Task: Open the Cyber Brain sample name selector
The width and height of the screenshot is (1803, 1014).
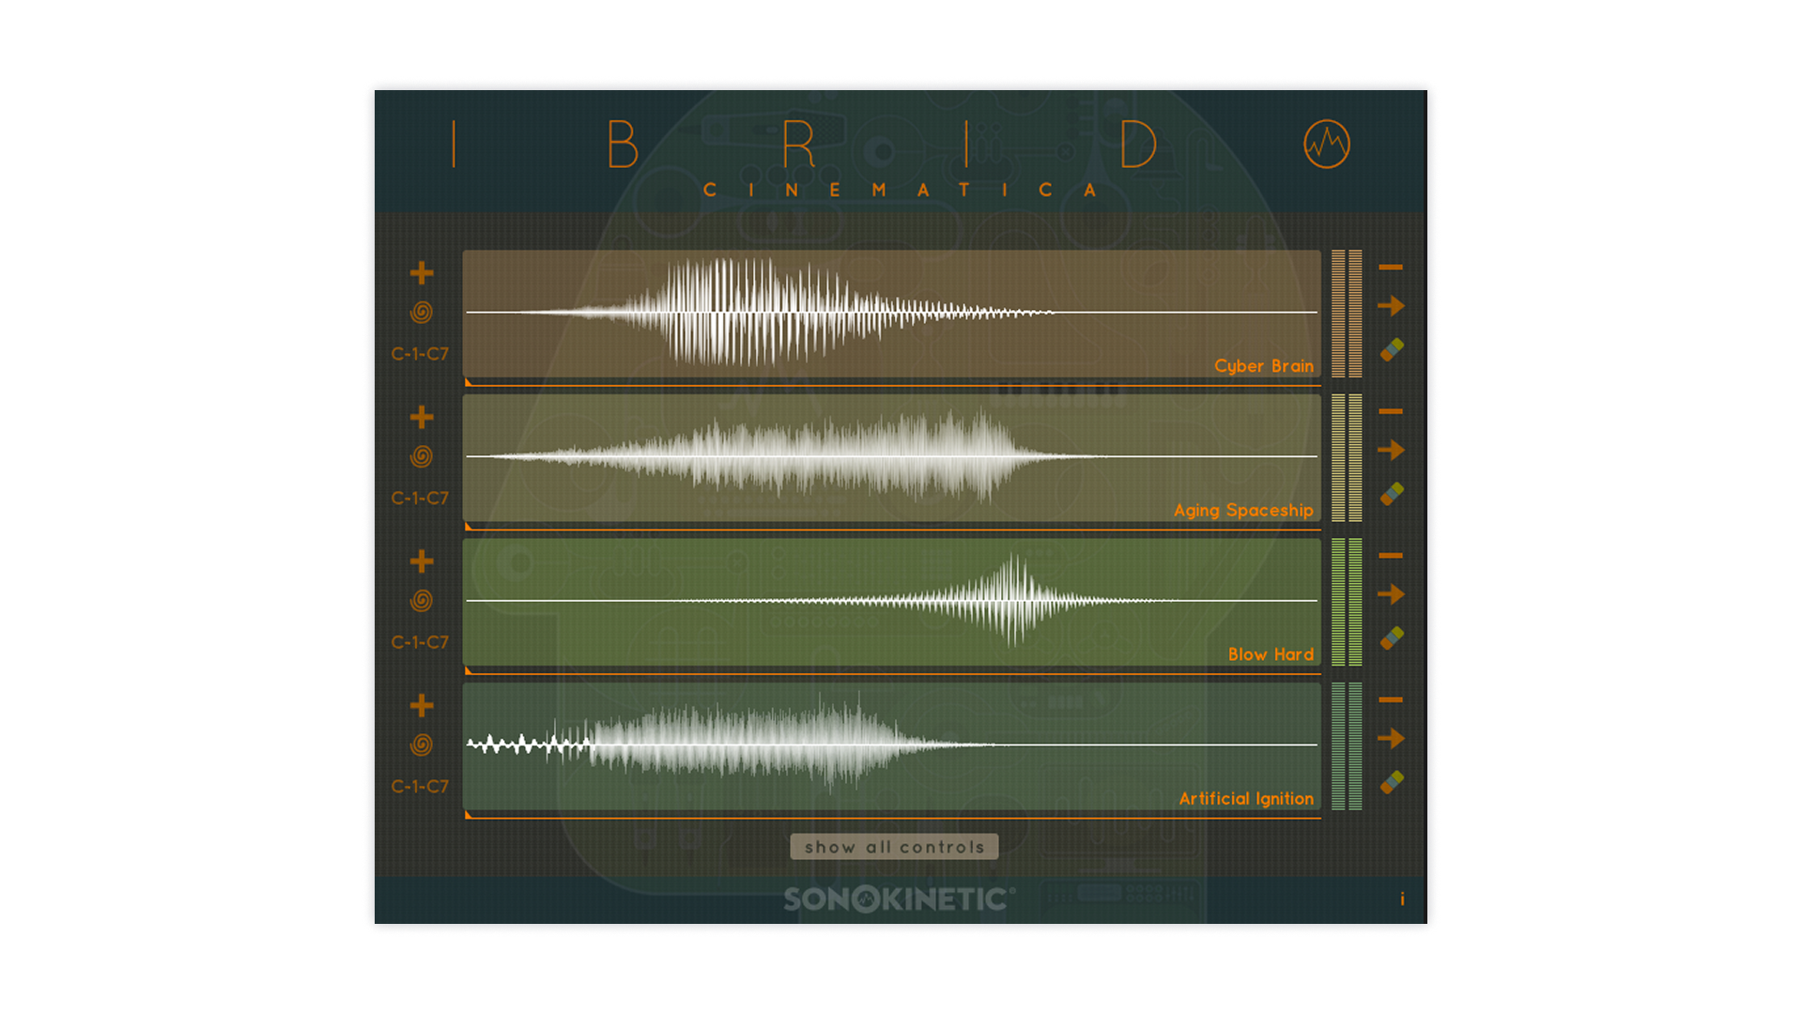Action: coord(1263,366)
